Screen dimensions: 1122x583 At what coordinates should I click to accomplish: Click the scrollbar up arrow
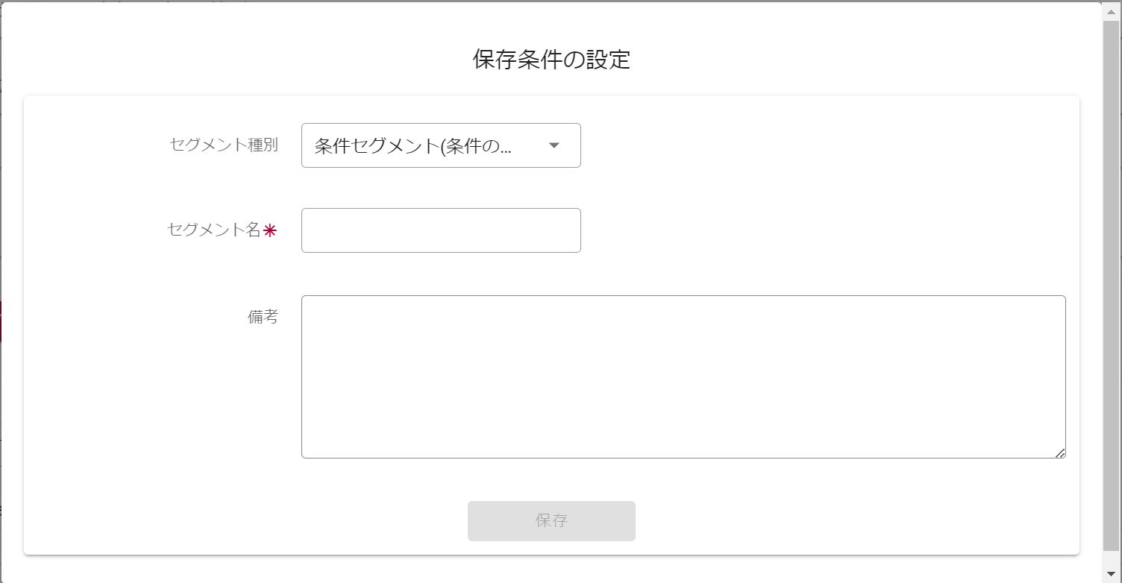point(1111,13)
